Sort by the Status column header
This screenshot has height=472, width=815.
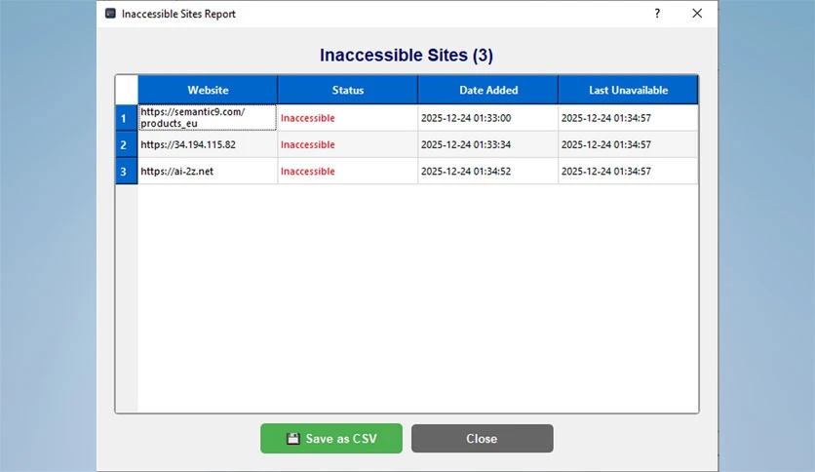coord(348,90)
